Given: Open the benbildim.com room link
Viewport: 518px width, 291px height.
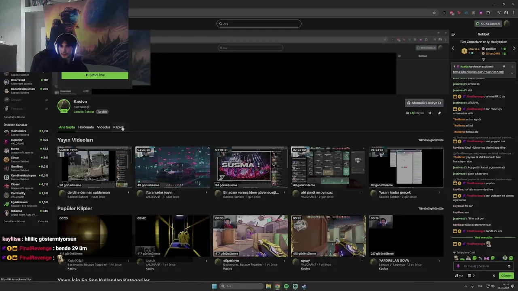Looking at the screenshot, I should point(478,72).
